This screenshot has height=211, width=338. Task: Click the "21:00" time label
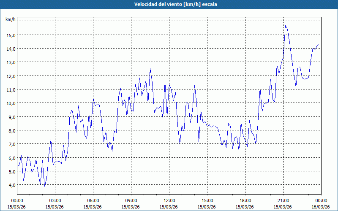click(283, 201)
